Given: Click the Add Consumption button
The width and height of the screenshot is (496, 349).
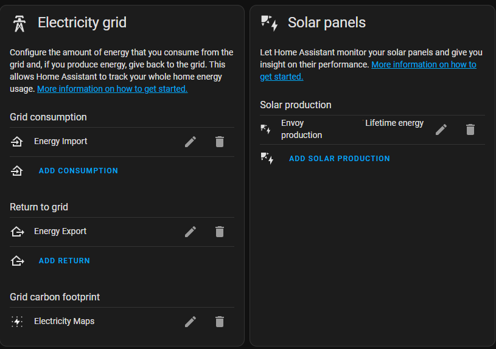Looking at the screenshot, I should pyautogui.click(x=79, y=171).
